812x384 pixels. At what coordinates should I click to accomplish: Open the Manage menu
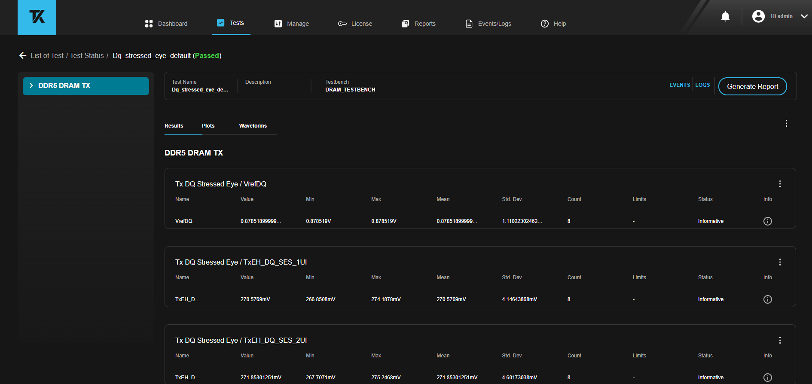point(292,24)
